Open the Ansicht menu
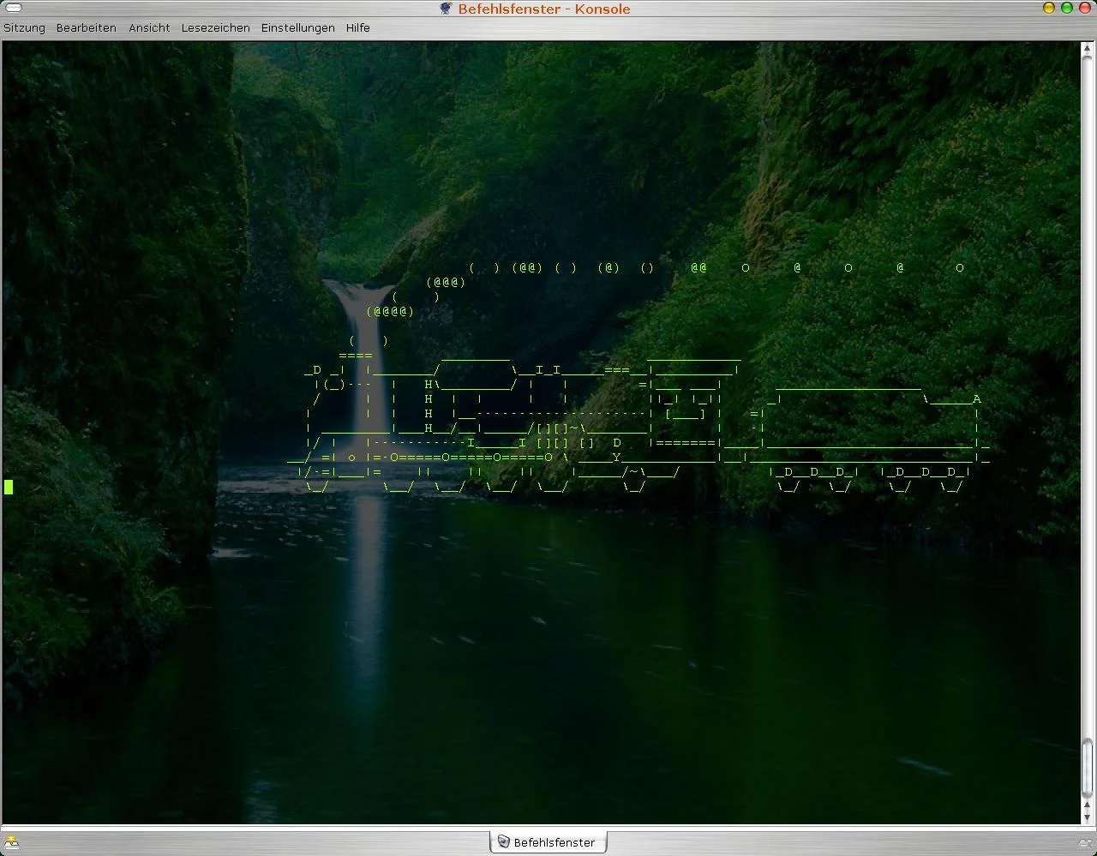1097x856 pixels. point(149,27)
